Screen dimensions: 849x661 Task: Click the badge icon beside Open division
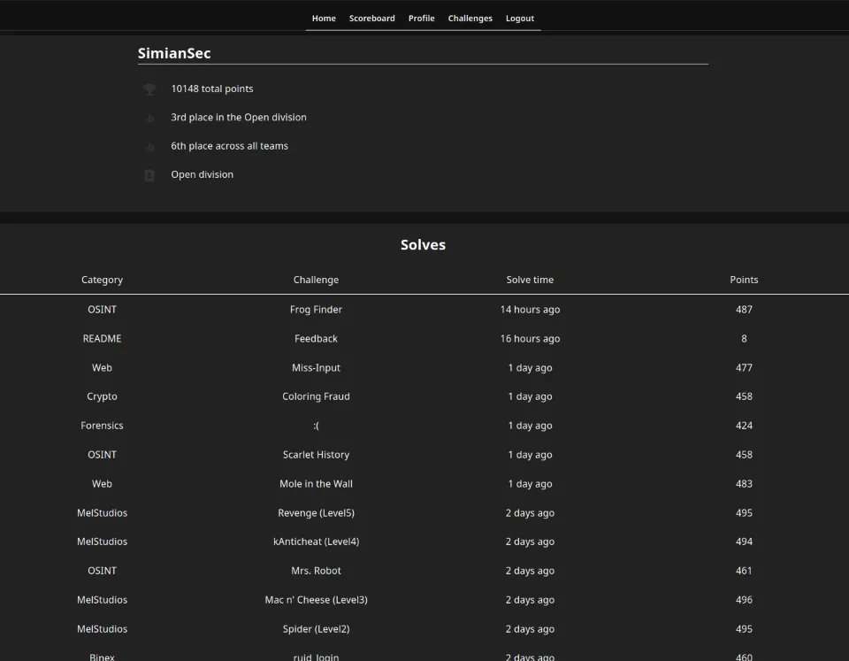click(149, 175)
